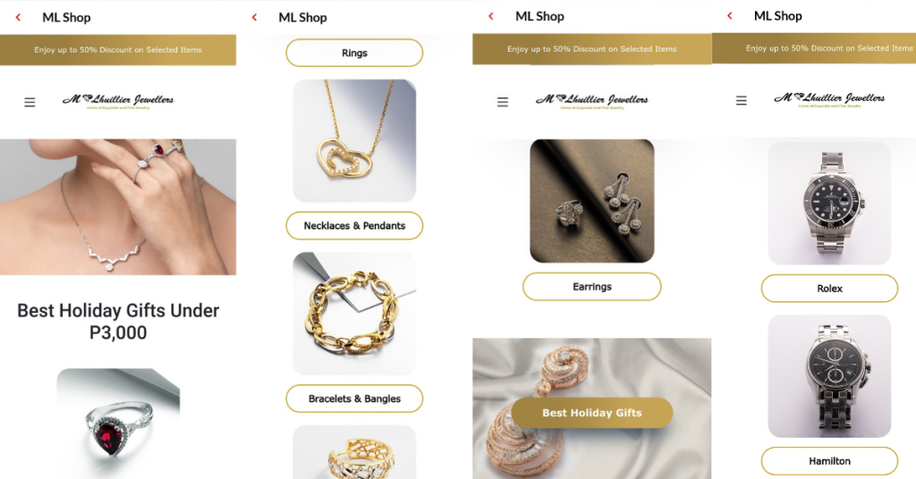Tap the red gemstone ring product image
The height and width of the screenshot is (479, 916).
pos(118,424)
